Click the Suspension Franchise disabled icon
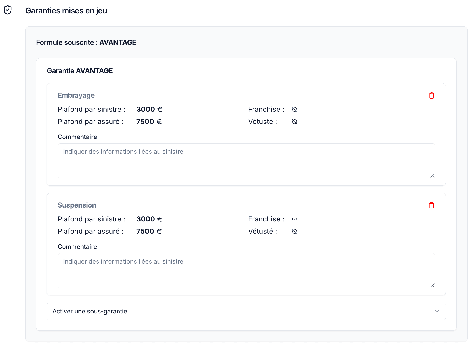The image size is (473, 349). (294, 219)
